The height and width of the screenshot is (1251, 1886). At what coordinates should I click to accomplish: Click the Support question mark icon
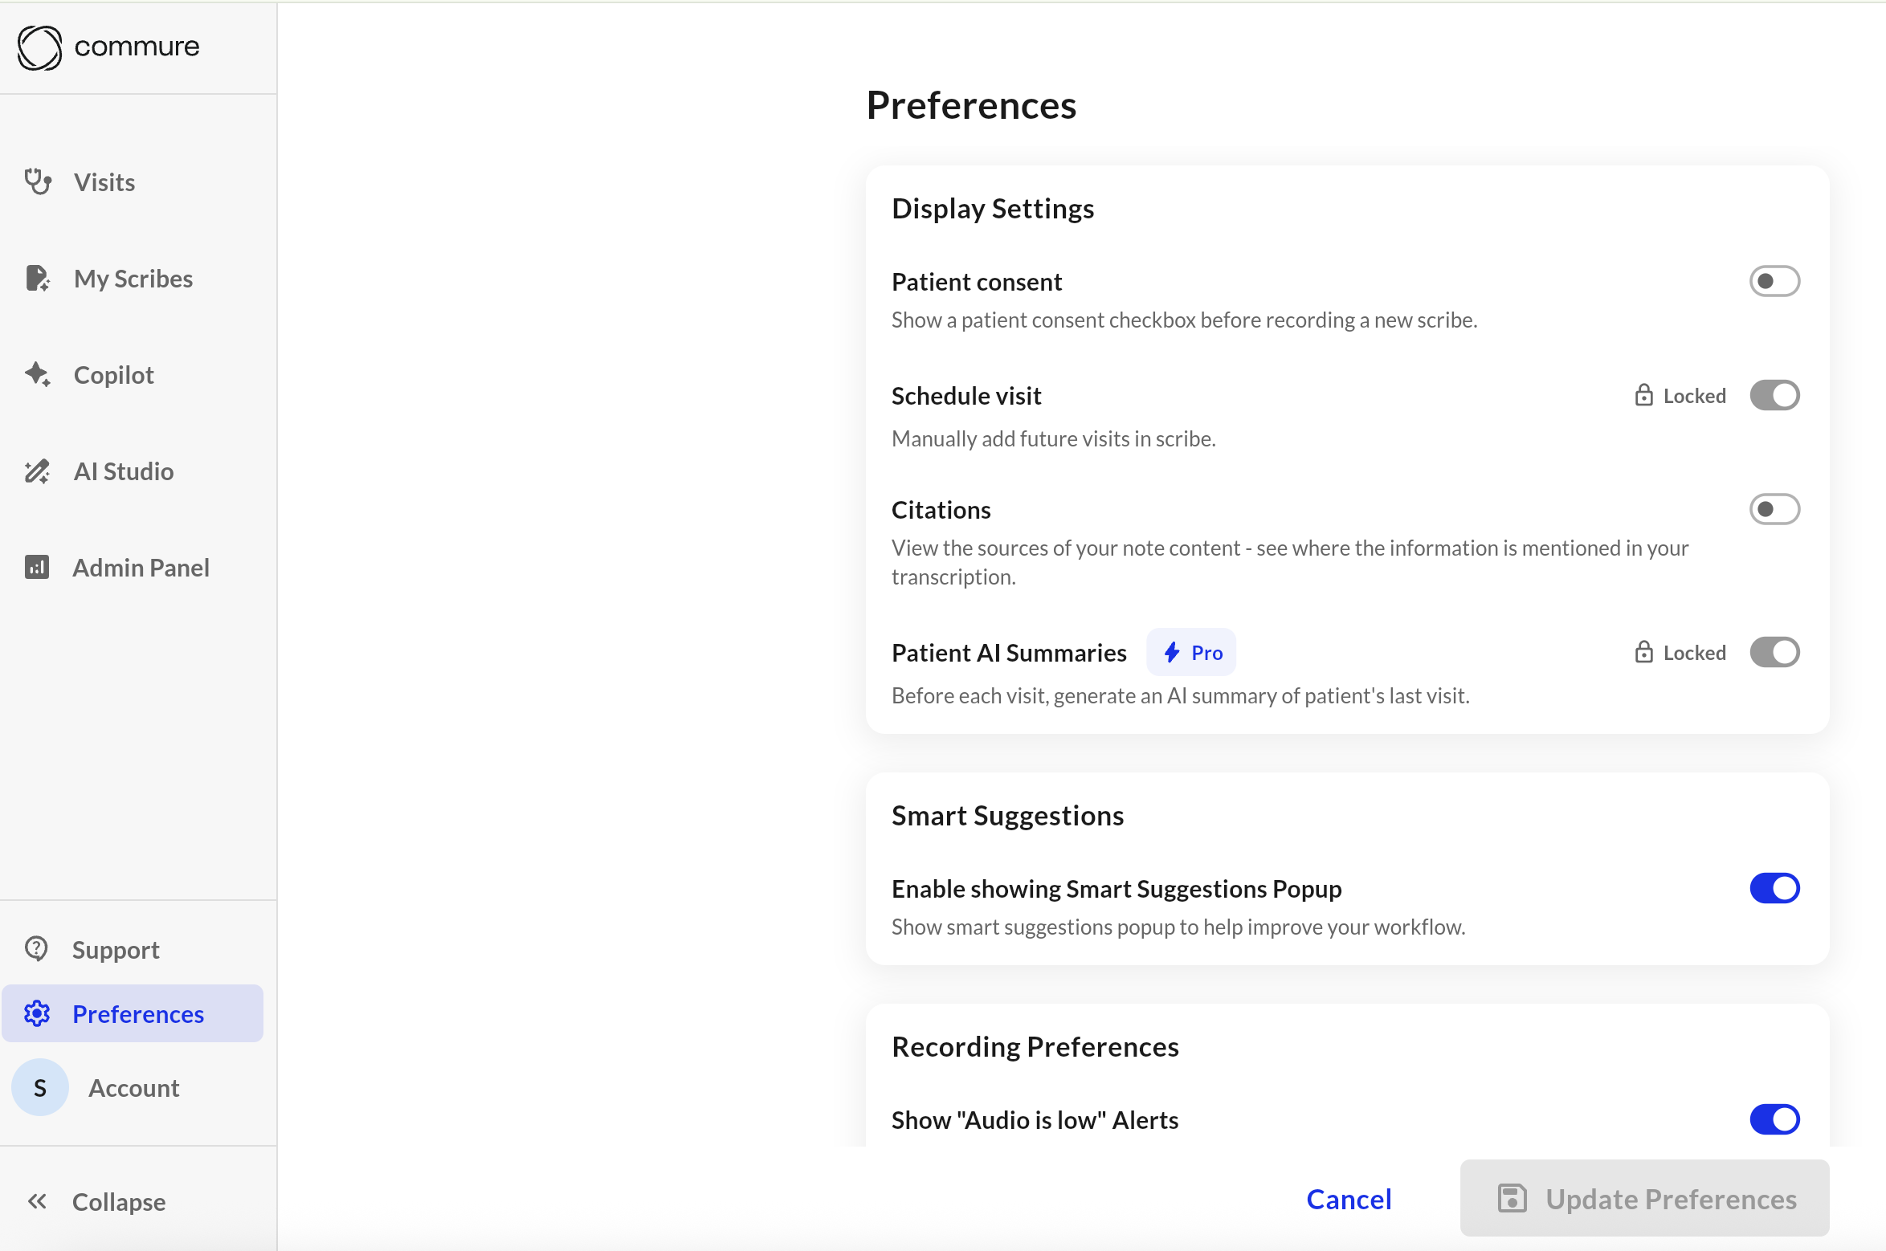point(37,949)
